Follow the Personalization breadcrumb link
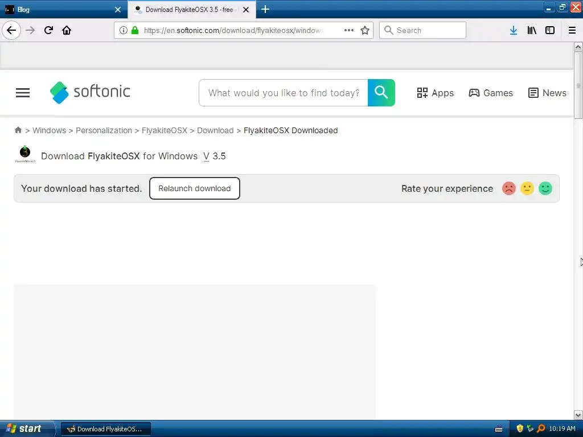The height and width of the screenshot is (437, 583). pyautogui.click(x=104, y=130)
